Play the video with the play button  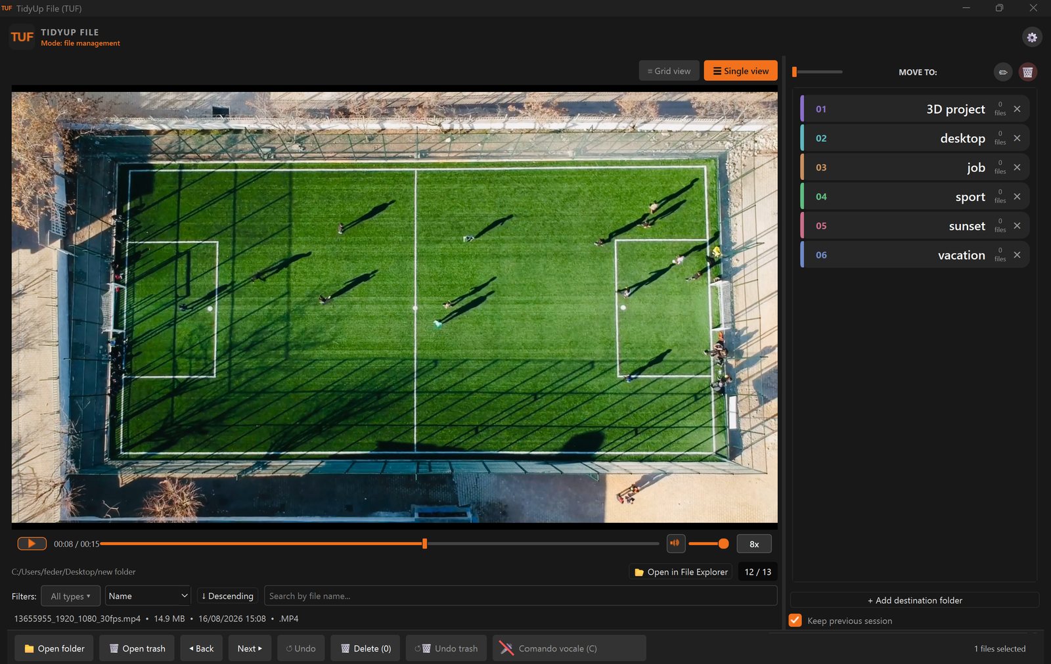tap(32, 544)
